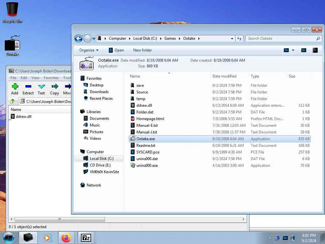Select CD Drive (E:) in the sidebar
Viewport: 325px width, 244px height.
pyautogui.click(x=100, y=165)
